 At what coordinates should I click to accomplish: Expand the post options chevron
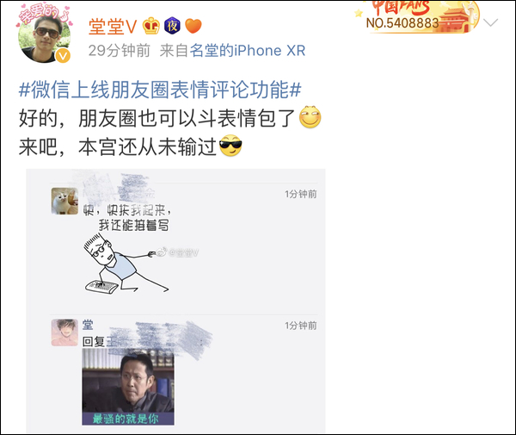point(491,22)
